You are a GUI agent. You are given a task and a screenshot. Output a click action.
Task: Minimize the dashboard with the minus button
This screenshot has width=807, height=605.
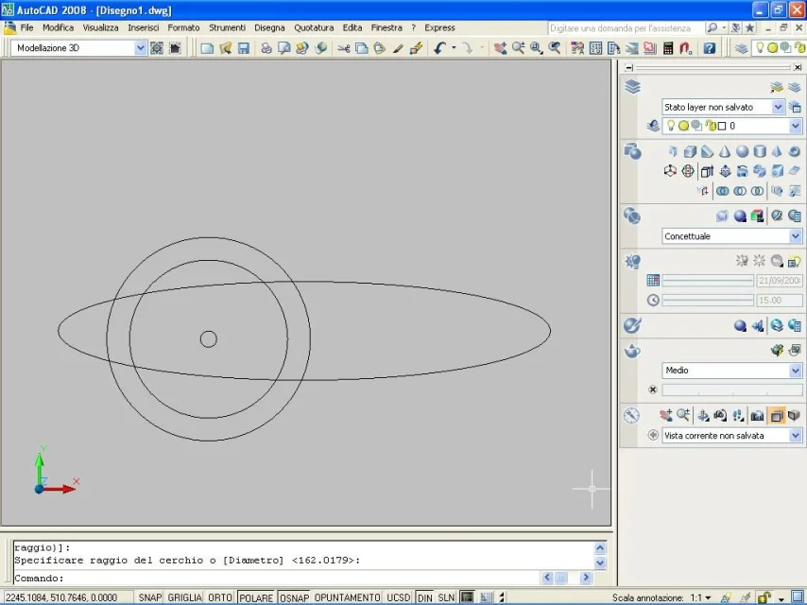(629, 67)
